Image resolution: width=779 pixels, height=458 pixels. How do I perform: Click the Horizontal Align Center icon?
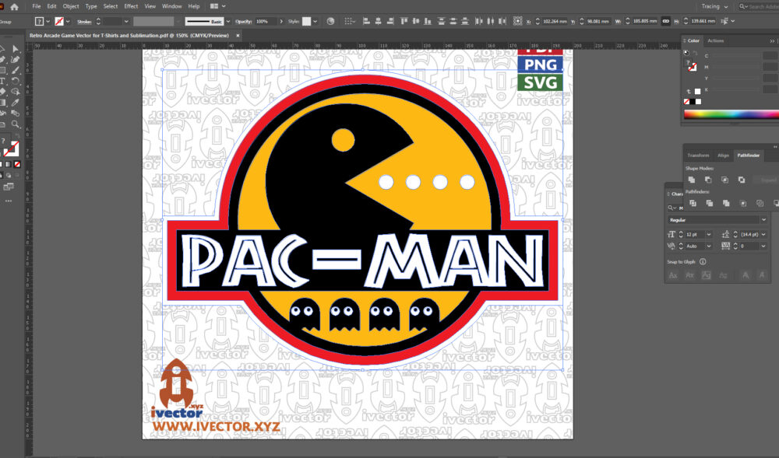[x=378, y=21]
